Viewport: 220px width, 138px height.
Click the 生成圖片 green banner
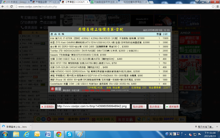190,49
